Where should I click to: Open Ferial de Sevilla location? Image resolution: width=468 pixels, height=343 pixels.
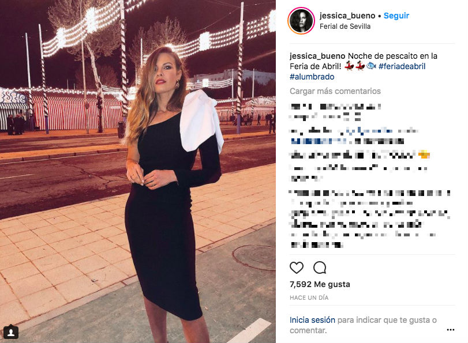pos(345,27)
